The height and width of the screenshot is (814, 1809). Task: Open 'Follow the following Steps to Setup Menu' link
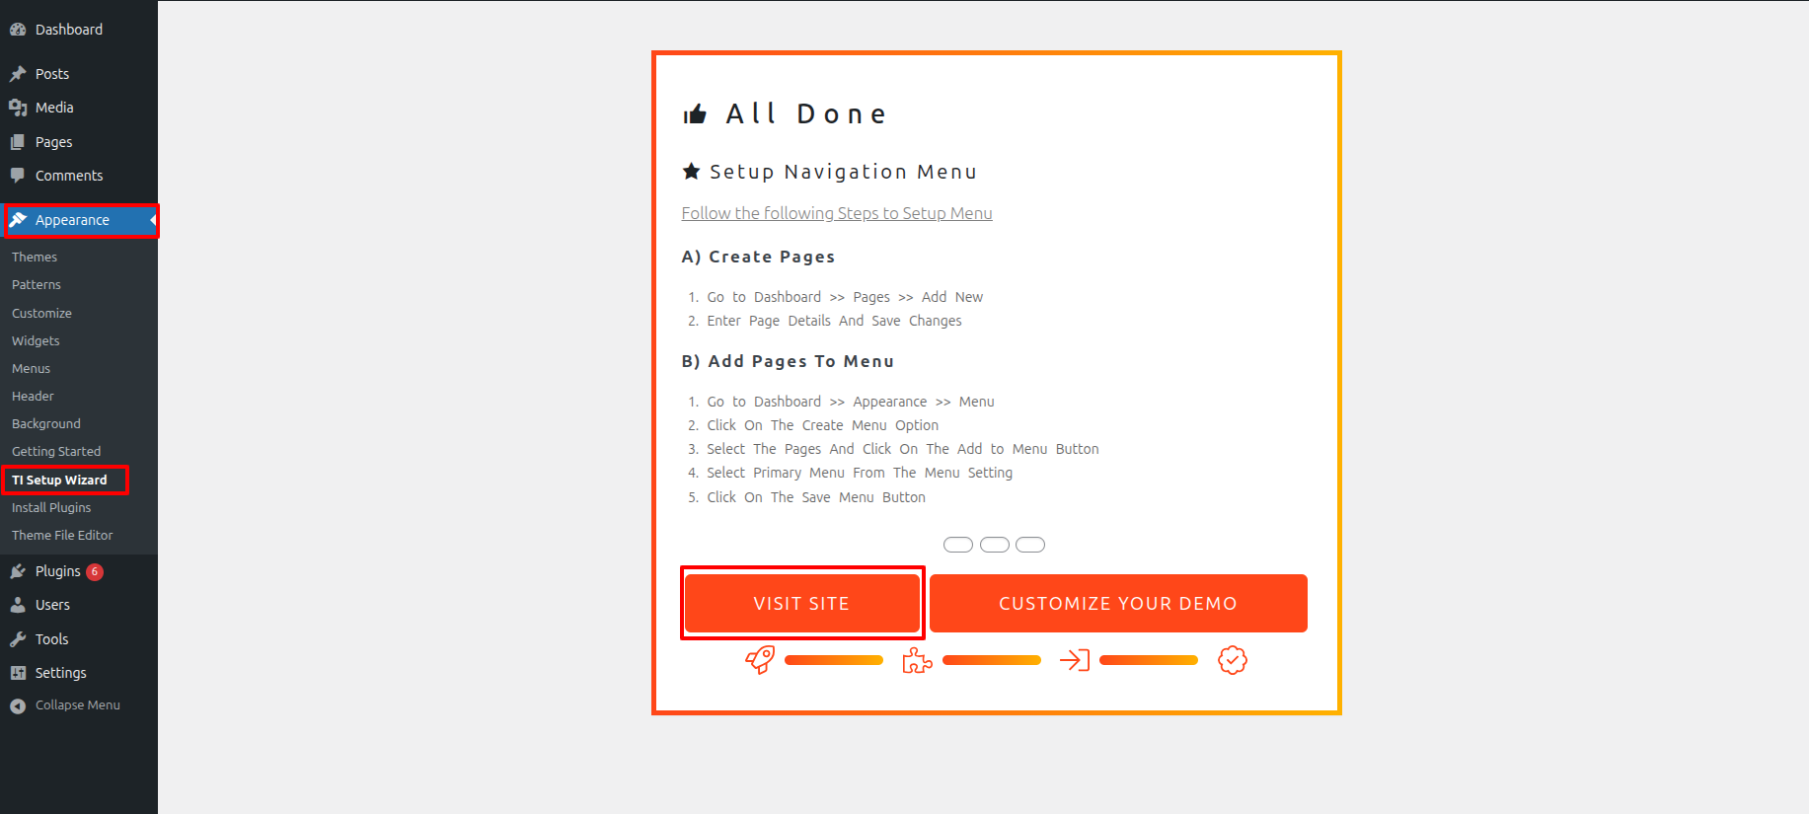click(x=836, y=213)
